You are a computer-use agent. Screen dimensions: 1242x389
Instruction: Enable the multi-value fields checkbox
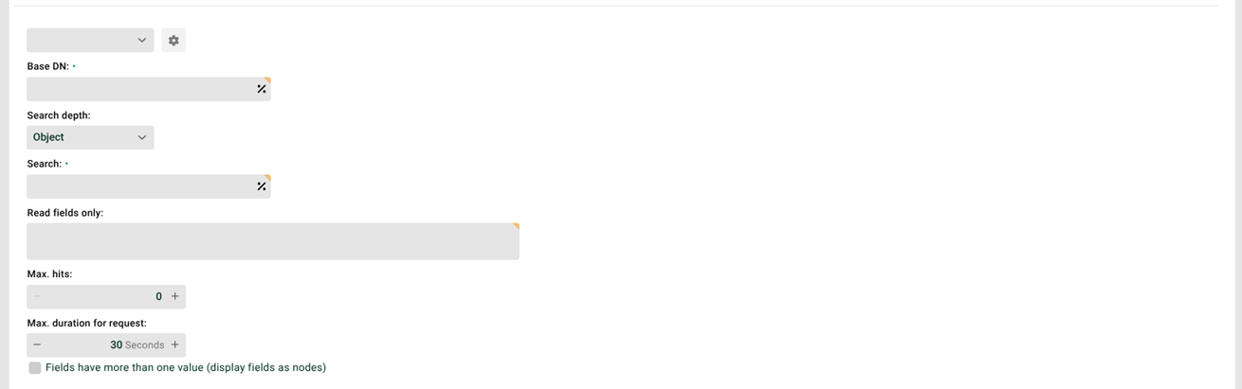pos(35,368)
